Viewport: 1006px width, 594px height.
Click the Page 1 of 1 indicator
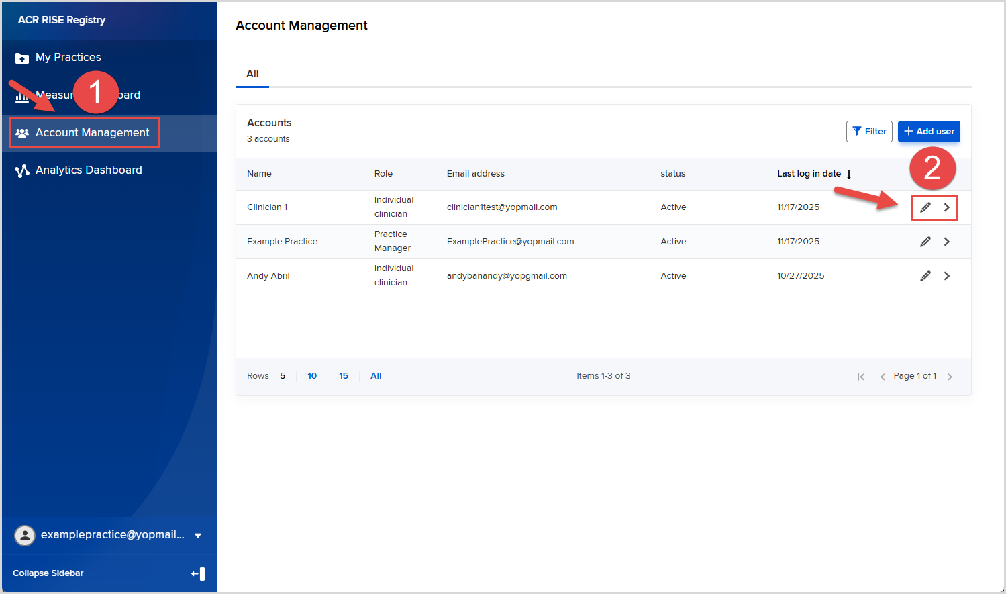coord(915,376)
